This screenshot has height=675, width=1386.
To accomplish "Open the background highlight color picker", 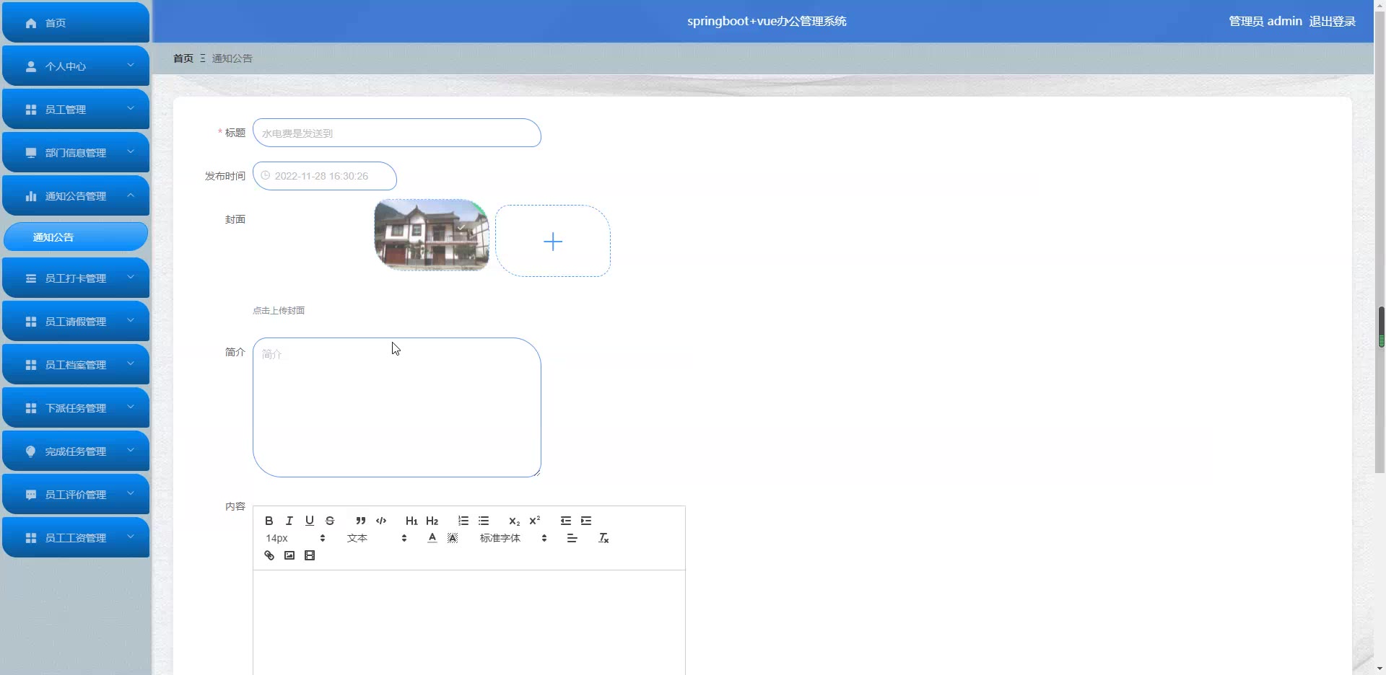I will click(x=452, y=538).
